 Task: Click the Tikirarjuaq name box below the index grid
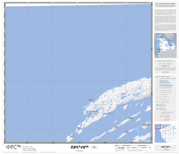point(166,148)
